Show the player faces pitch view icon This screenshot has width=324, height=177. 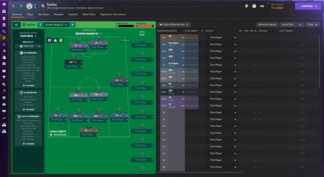(49, 40)
